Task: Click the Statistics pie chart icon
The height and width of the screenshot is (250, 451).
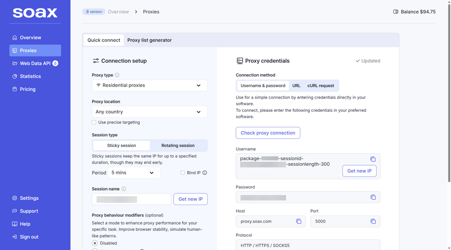Action: coord(15,77)
